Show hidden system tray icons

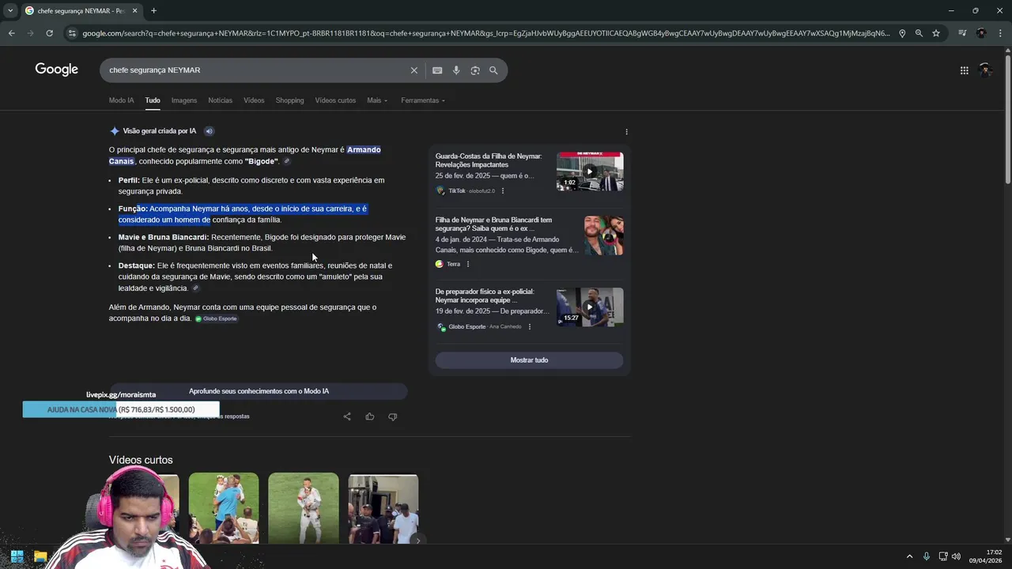(x=909, y=556)
